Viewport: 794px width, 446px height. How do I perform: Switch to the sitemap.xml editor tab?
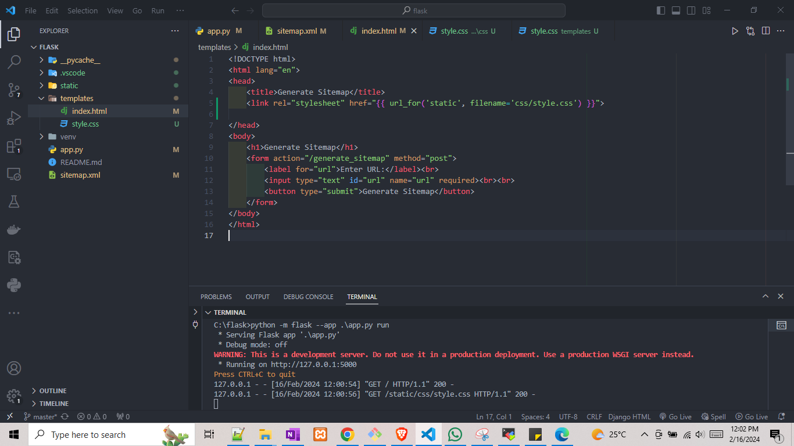300,31
